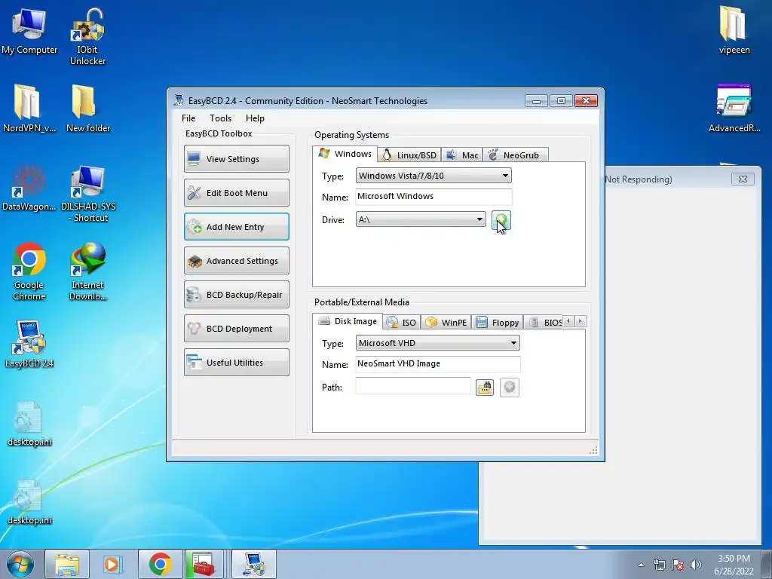This screenshot has height=579, width=772.
Task: Click EasyBCD taskbar button
Action: pyautogui.click(x=253, y=564)
